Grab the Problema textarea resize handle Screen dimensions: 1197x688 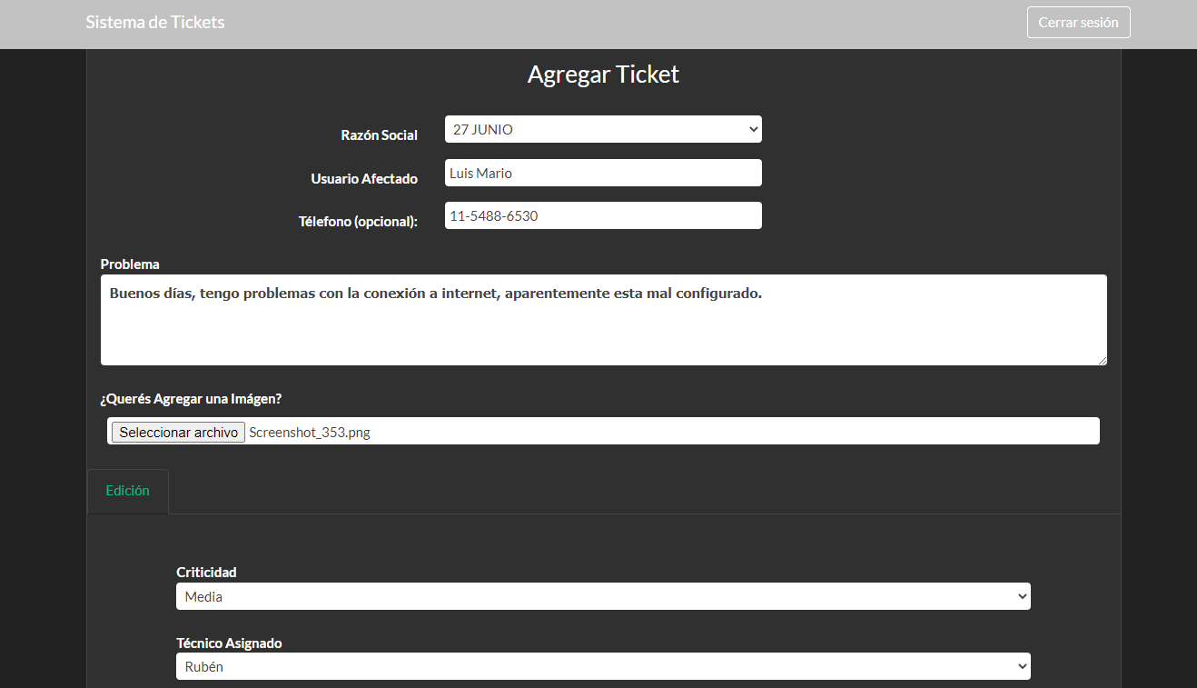[x=1102, y=360]
